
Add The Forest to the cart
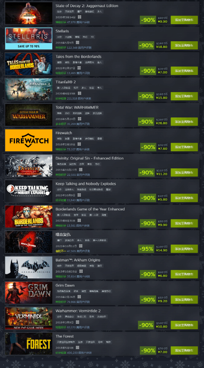(x=184, y=351)
